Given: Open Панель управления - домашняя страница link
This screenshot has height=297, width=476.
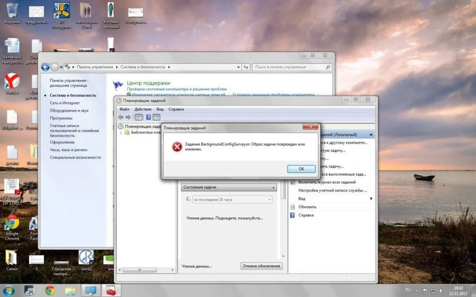Looking at the screenshot, I should point(69,83).
